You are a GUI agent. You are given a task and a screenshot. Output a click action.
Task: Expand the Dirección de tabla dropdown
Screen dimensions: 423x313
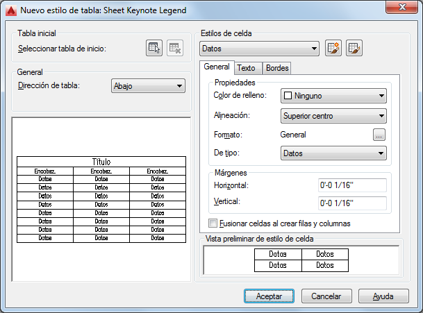(x=148, y=86)
